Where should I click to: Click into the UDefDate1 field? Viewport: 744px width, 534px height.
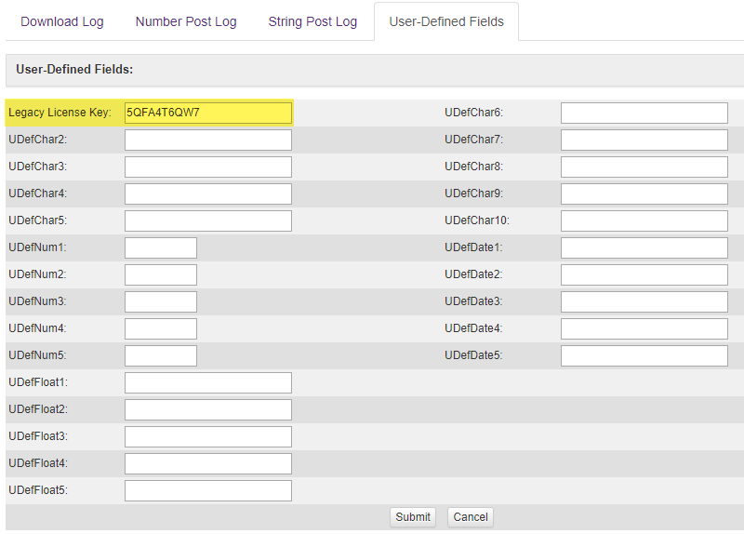[644, 247]
